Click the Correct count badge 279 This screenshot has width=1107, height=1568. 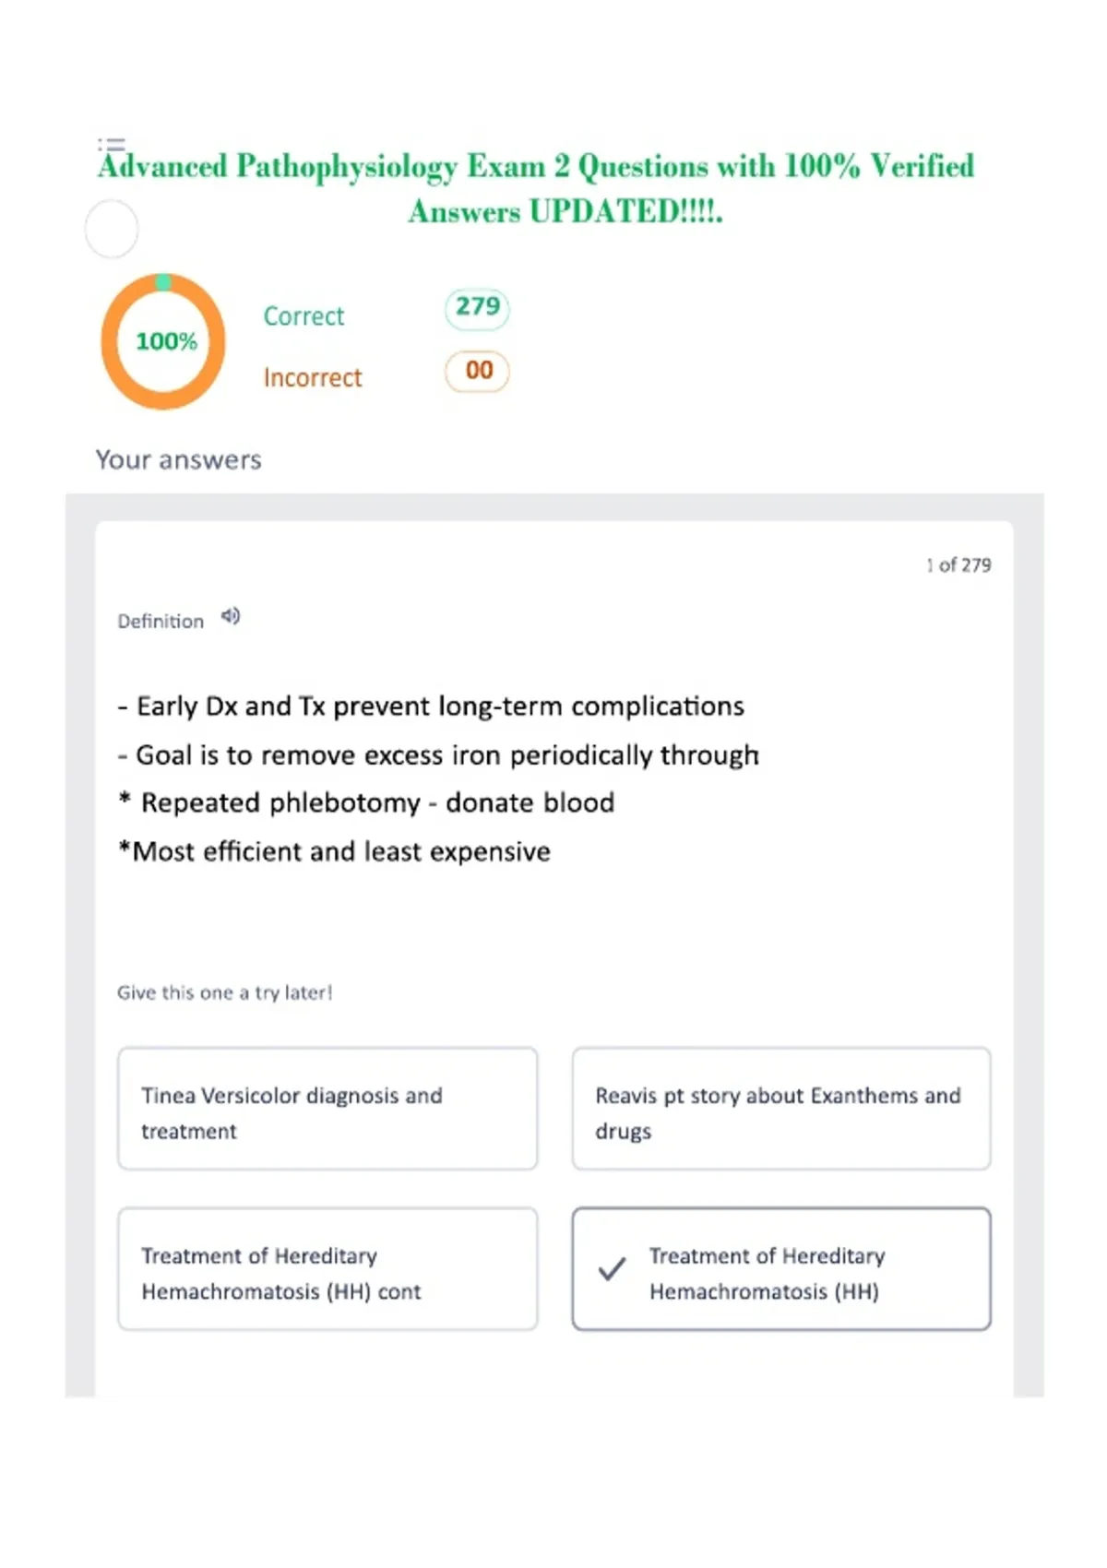pos(477,307)
